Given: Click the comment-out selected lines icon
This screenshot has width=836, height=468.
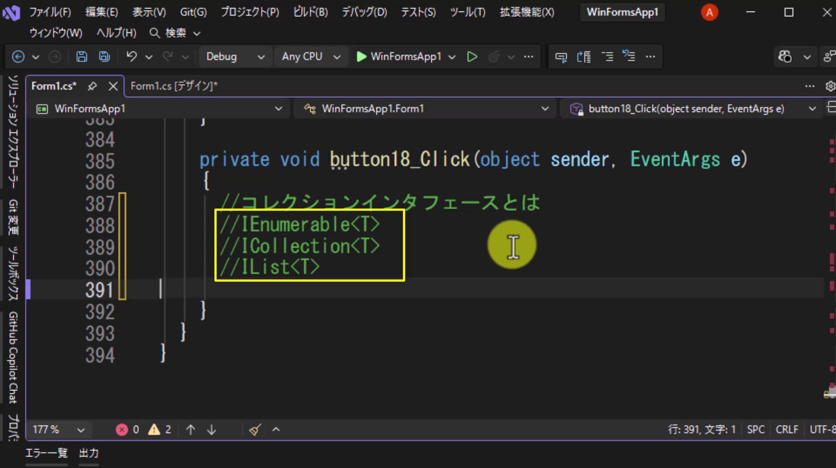Looking at the screenshot, I should (x=607, y=57).
